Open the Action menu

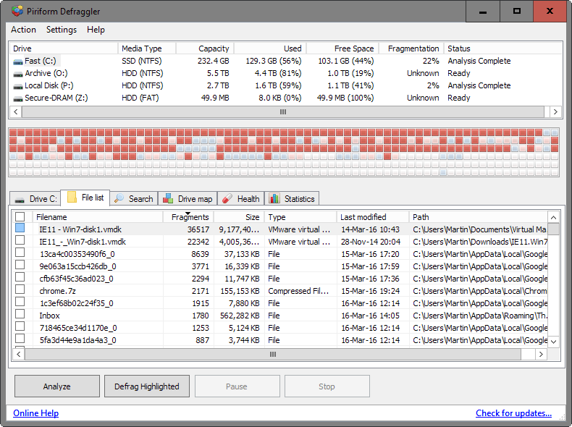23,30
